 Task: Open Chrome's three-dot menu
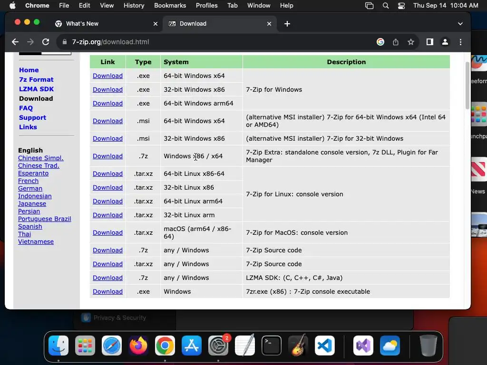460,42
